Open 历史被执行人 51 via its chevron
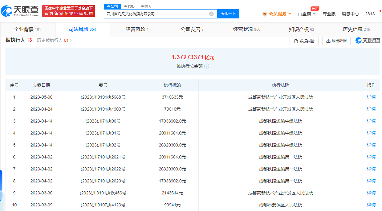Screen dimensions: 382x211 (71, 40)
